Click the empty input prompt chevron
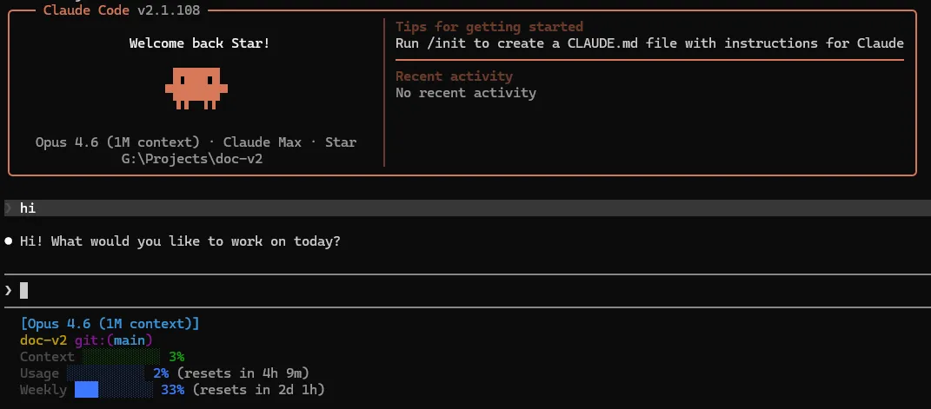The width and height of the screenshot is (931, 409). (x=9, y=290)
